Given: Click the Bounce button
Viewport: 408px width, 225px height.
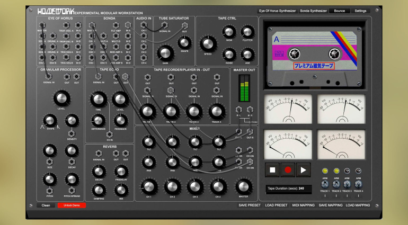Looking at the screenshot, I should (x=339, y=10).
